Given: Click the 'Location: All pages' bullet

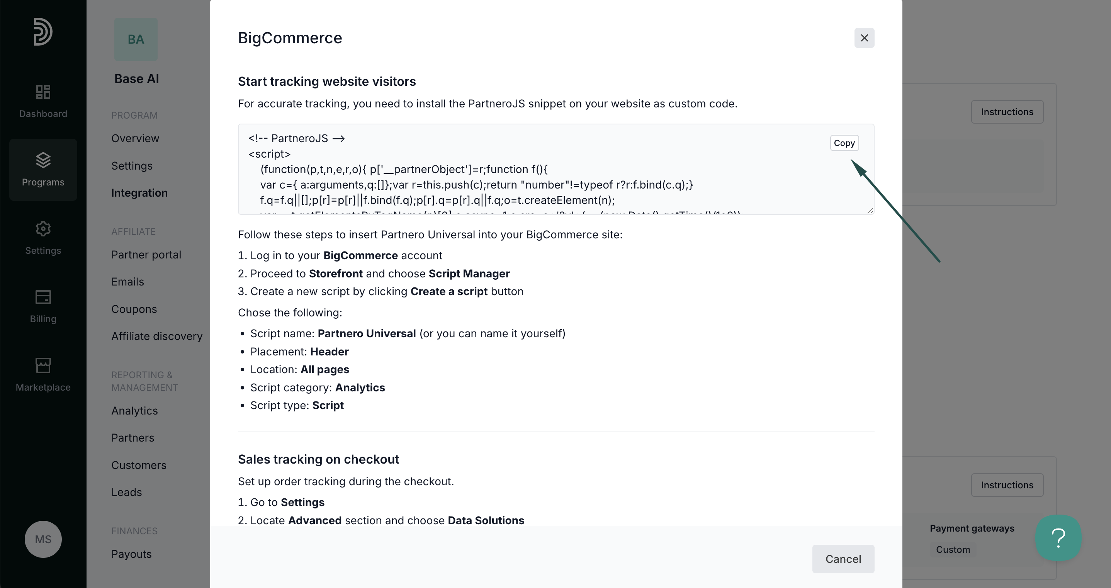Looking at the screenshot, I should click(300, 369).
